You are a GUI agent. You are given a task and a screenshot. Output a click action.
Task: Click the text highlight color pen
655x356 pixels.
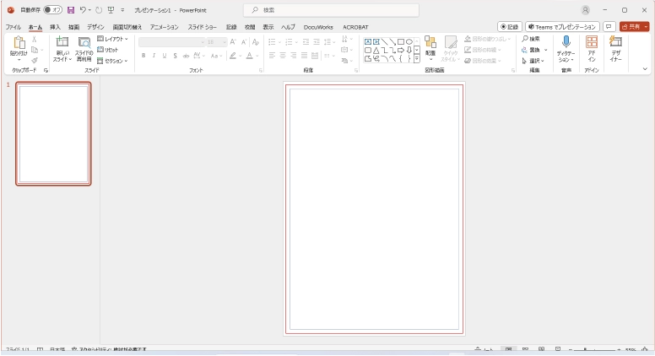[233, 56]
